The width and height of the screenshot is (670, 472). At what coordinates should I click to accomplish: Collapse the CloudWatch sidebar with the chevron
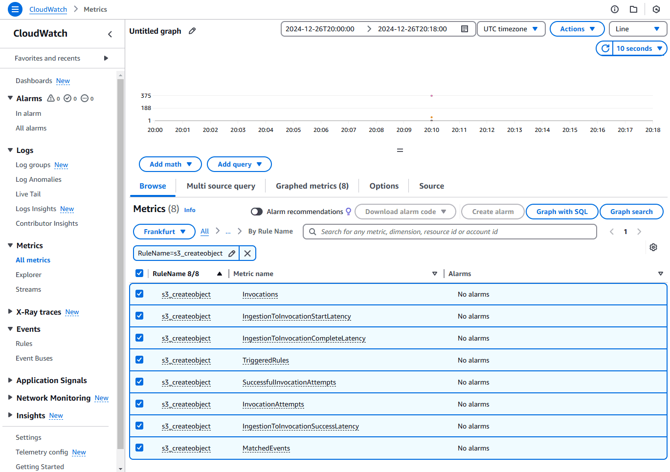pos(110,34)
